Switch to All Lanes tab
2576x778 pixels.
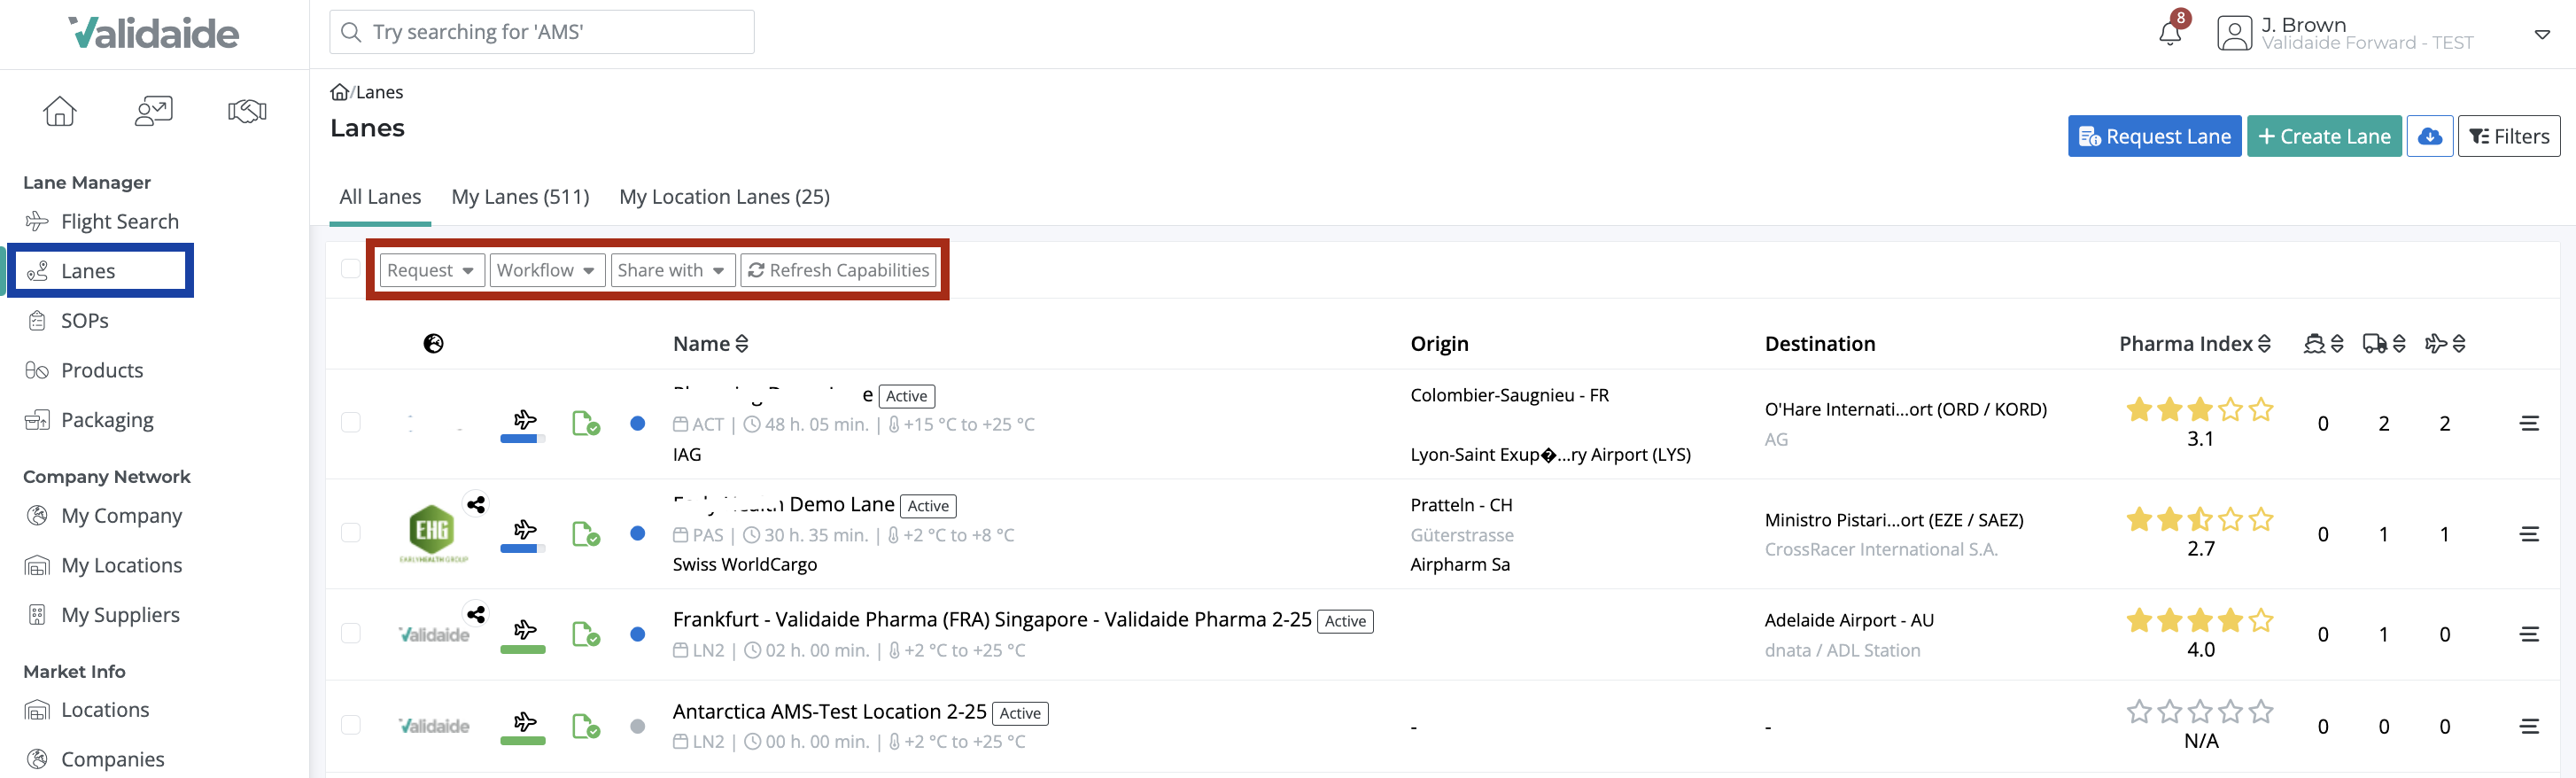point(380,197)
